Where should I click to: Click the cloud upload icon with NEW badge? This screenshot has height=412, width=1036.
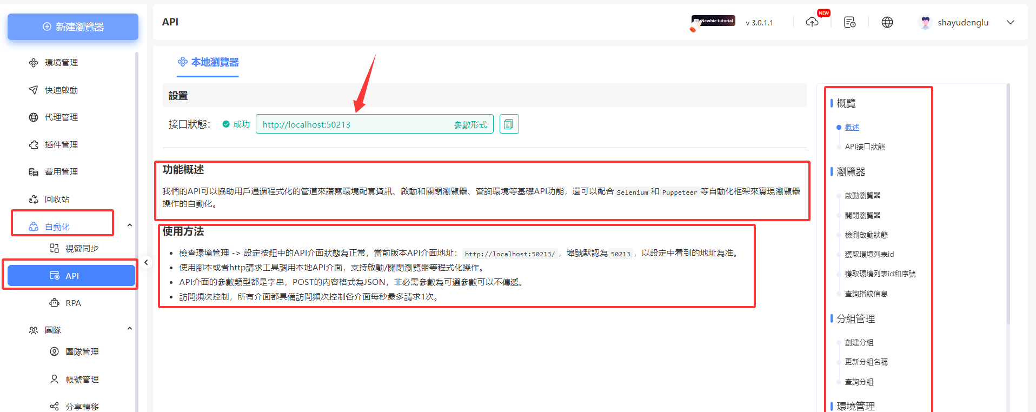pos(812,22)
